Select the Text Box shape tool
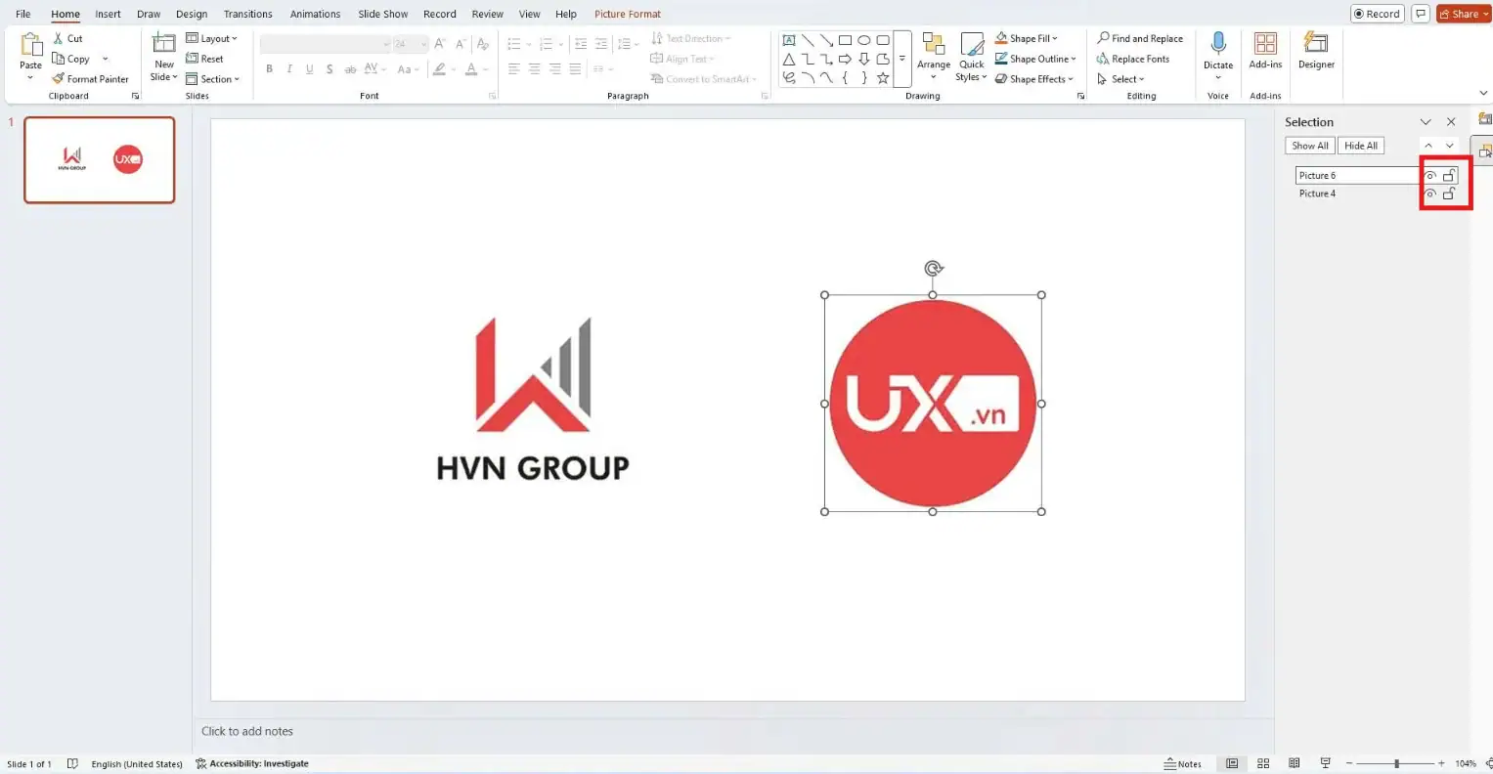This screenshot has height=774, width=1493. pos(789,39)
